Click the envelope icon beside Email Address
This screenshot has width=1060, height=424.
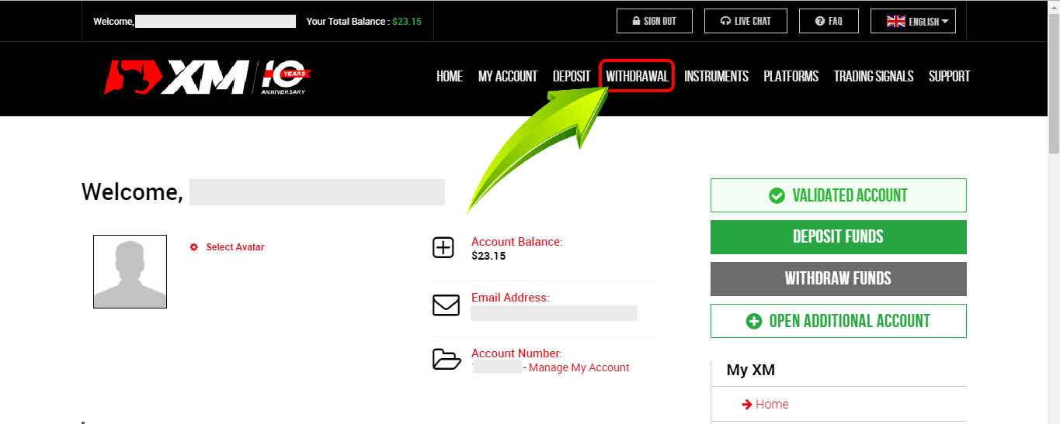pyautogui.click(x=446, y=305)
